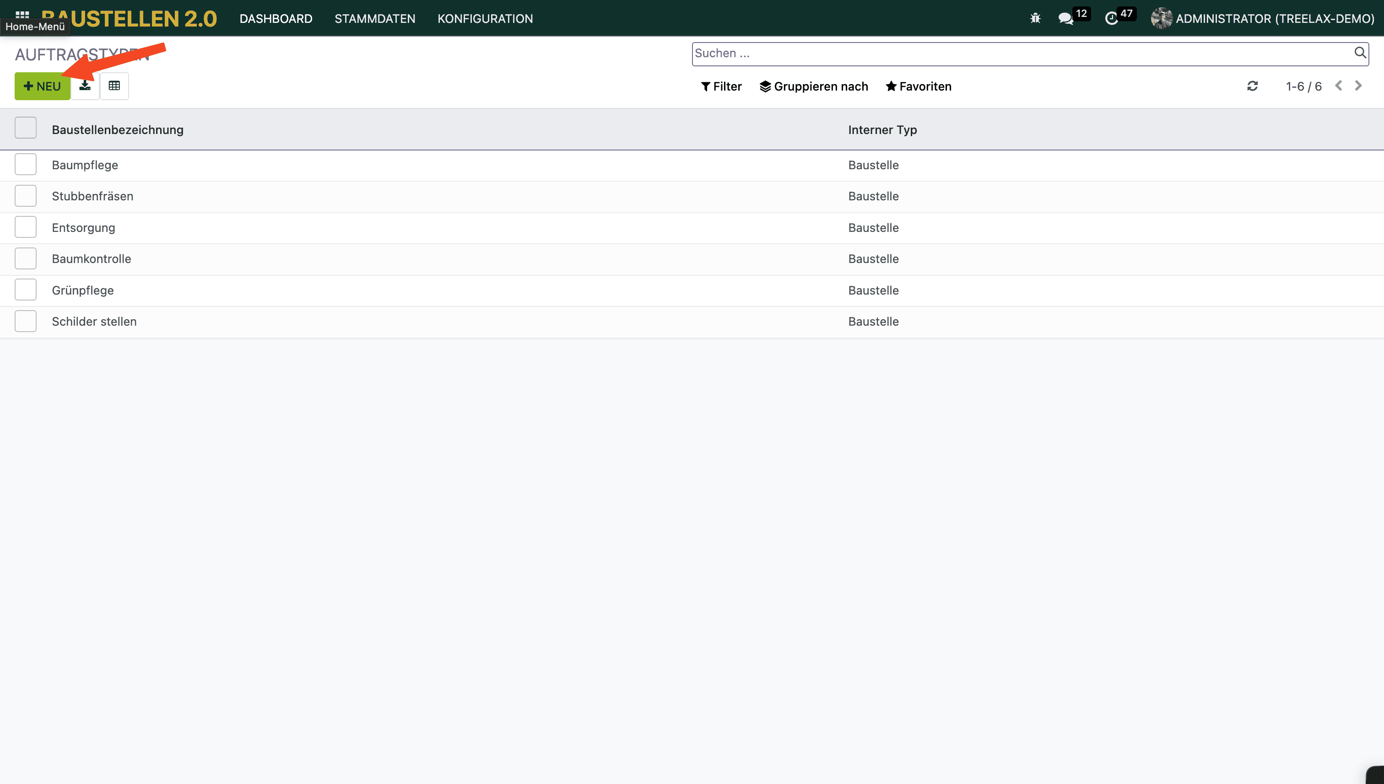Viewport: 1384px width, 784px height.
Task: Click the download/import records icon
Action: point(85,86)
